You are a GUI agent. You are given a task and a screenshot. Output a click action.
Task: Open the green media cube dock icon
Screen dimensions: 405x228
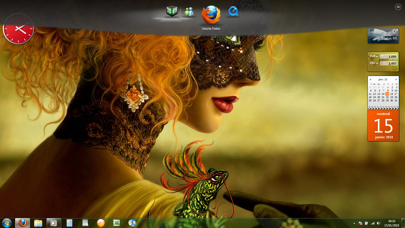[172, 11]
